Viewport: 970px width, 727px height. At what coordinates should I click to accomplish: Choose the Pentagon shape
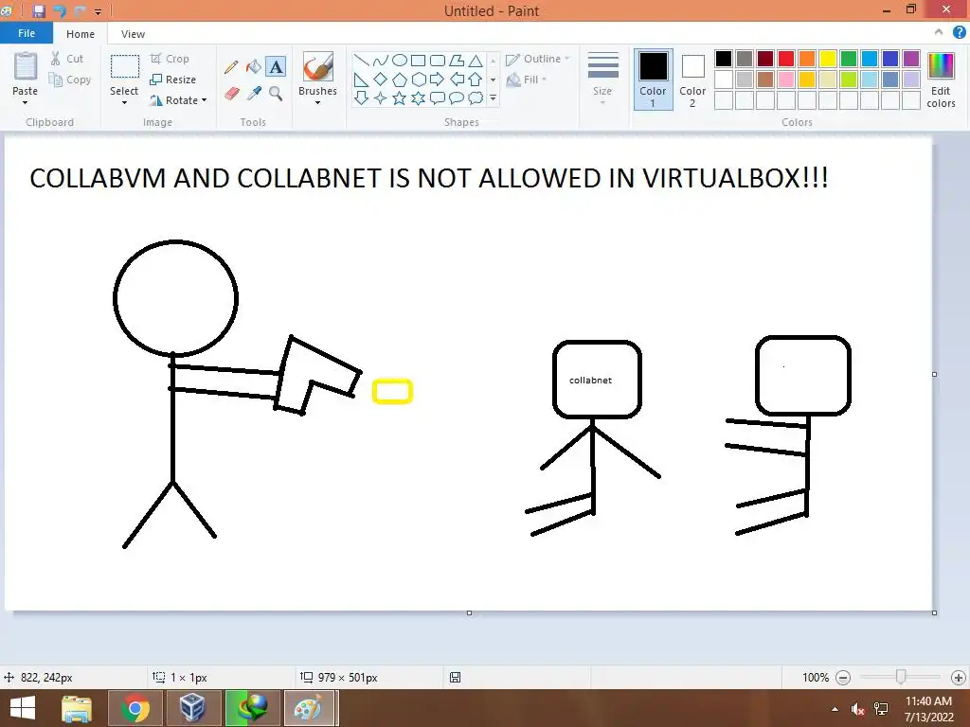pyautogui.click(x=400, y=80)
